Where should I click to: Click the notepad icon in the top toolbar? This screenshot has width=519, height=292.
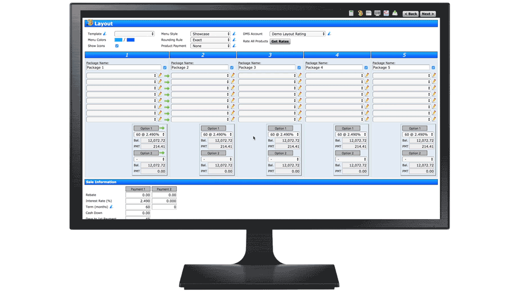[351, 13]
